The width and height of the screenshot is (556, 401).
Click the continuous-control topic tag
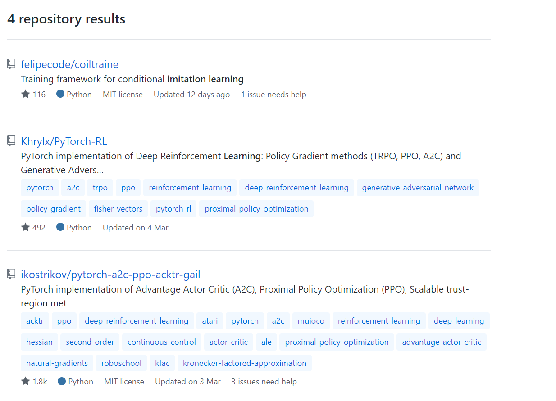tap(162, 342)
